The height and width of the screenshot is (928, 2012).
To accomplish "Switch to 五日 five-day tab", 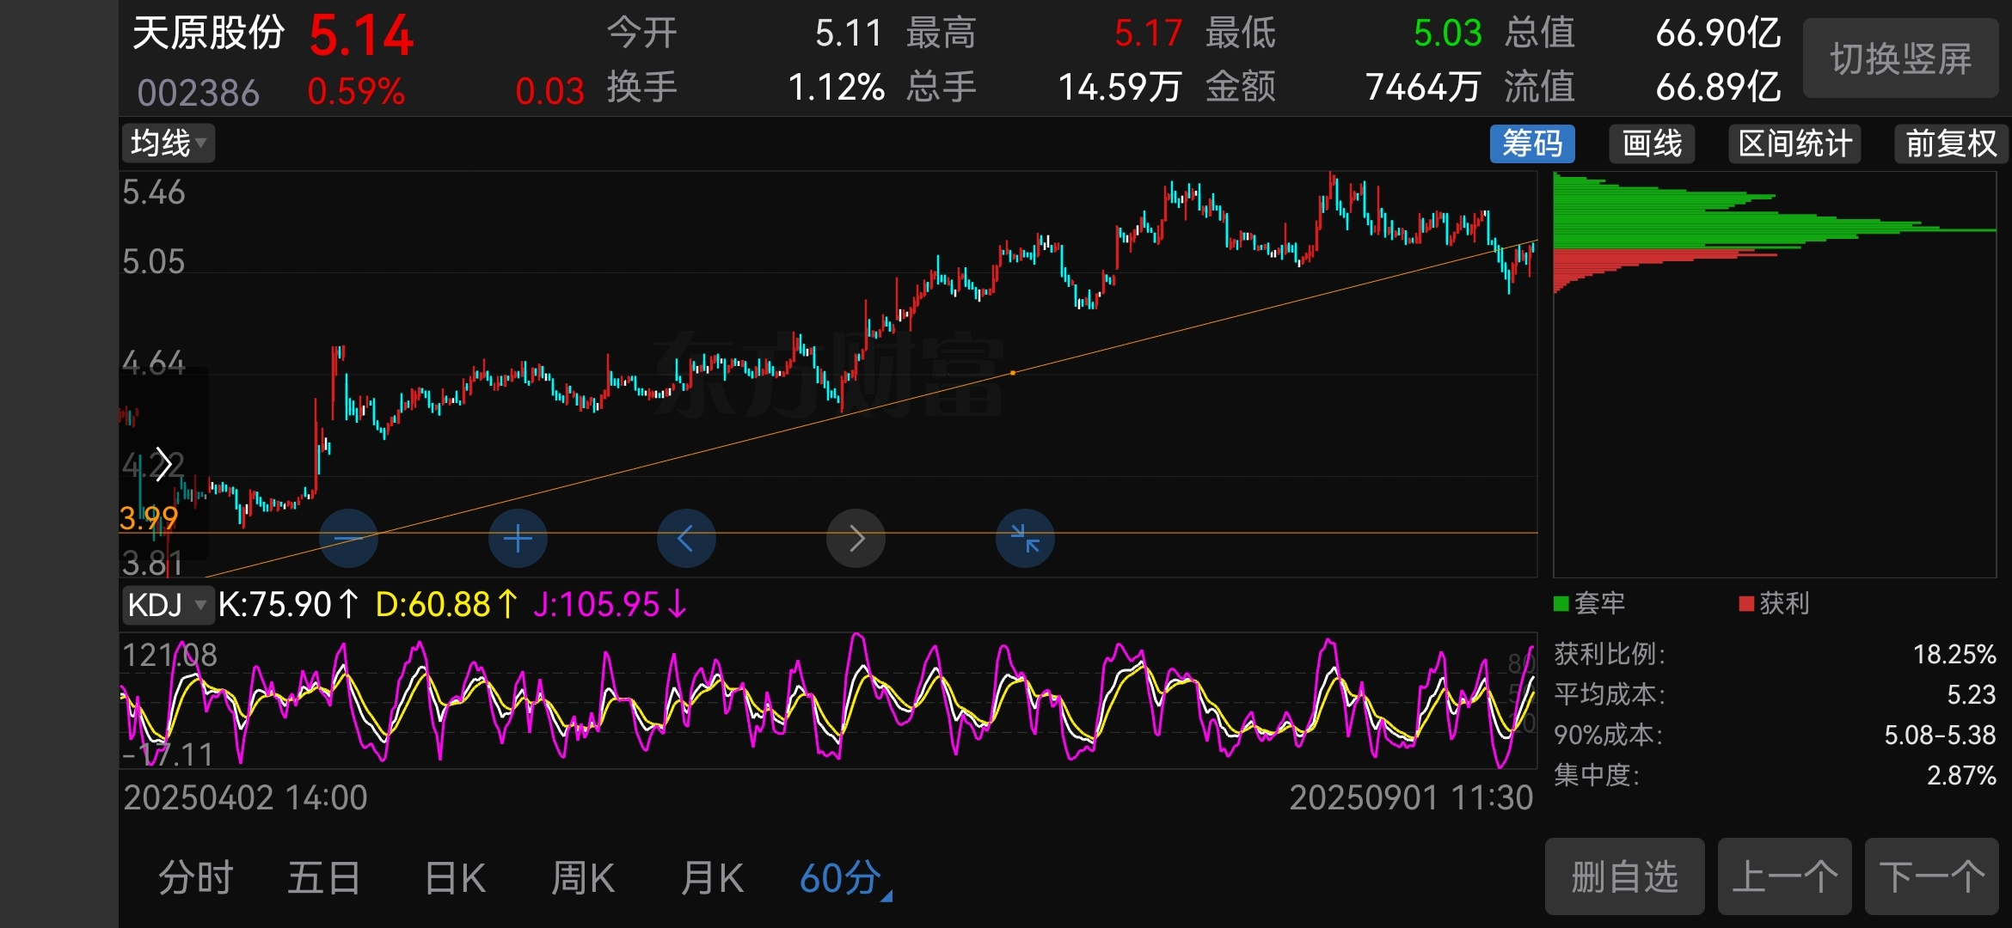I will (x=323, y=879).
